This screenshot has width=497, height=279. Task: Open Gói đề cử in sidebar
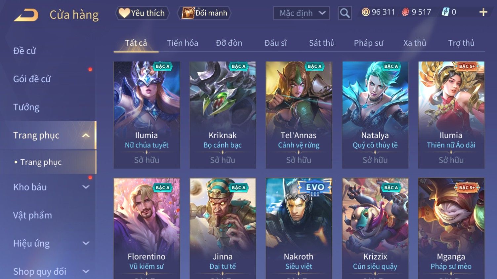[32, 79]
